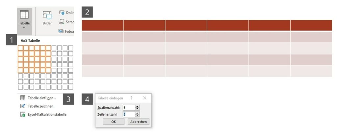
Task: Decrease Spaltenanzahl with down arrow
Action: click(x=137, y=109)
